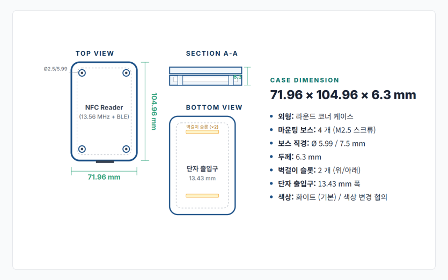The image size is (448, 280).
Task: Click the 색상 화이트 bullet item
Action: [x=333, y=197]
